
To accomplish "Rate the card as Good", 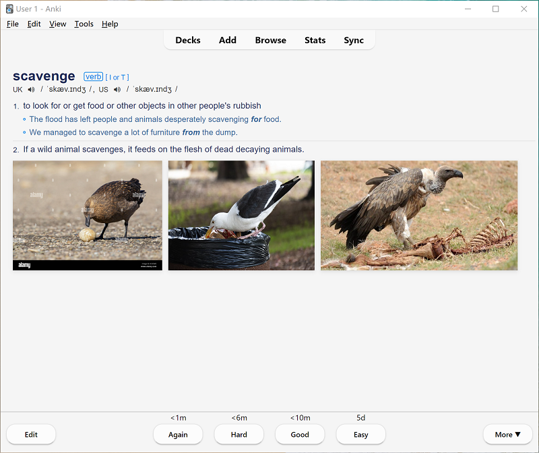I will [x=300, y=435].
